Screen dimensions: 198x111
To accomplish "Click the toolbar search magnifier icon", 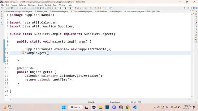I will tap(184, 8).
